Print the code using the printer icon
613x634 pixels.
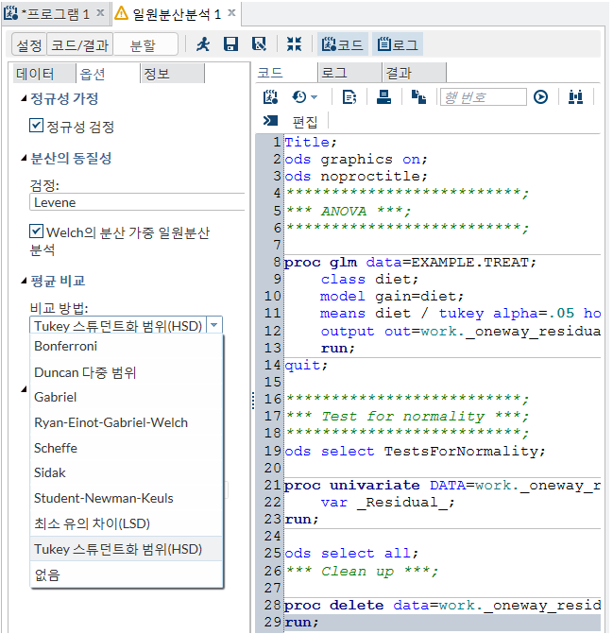pos(383,97)
